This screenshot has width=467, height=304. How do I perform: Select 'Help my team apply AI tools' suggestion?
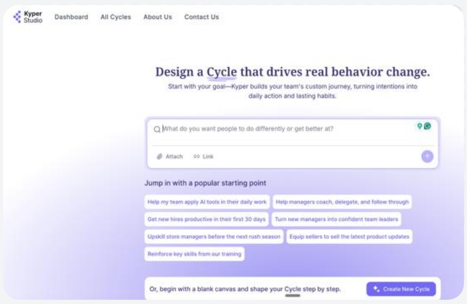coord(207,202)
